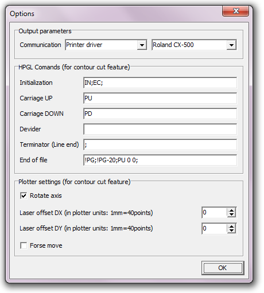Image resolution: width=264 pixels, height=293 pixels.
Task: Increase Laser offset DX with up arrow
Action: coord(231,210)
